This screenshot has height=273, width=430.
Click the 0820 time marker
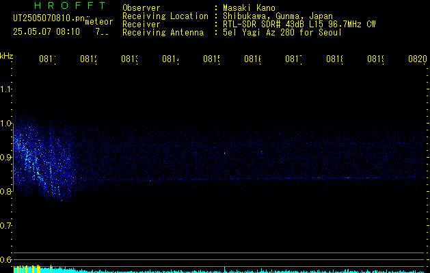pyautogui.click(x=418, y=59)
